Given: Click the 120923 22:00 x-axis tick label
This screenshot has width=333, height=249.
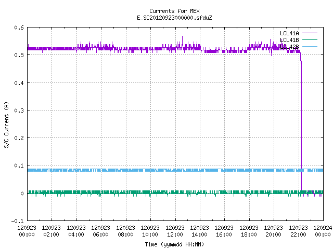Looking at the screenshot, I should [298, 231].
